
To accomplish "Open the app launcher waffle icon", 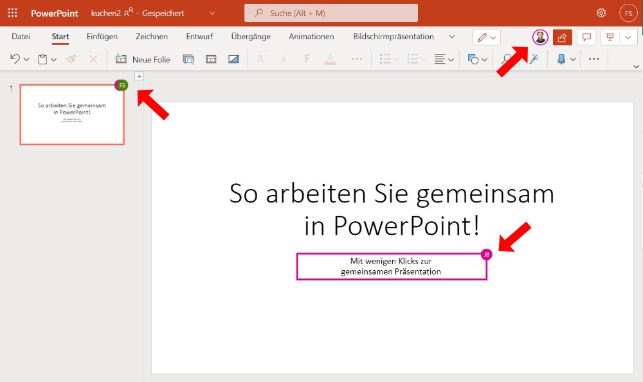I will 13,13.
